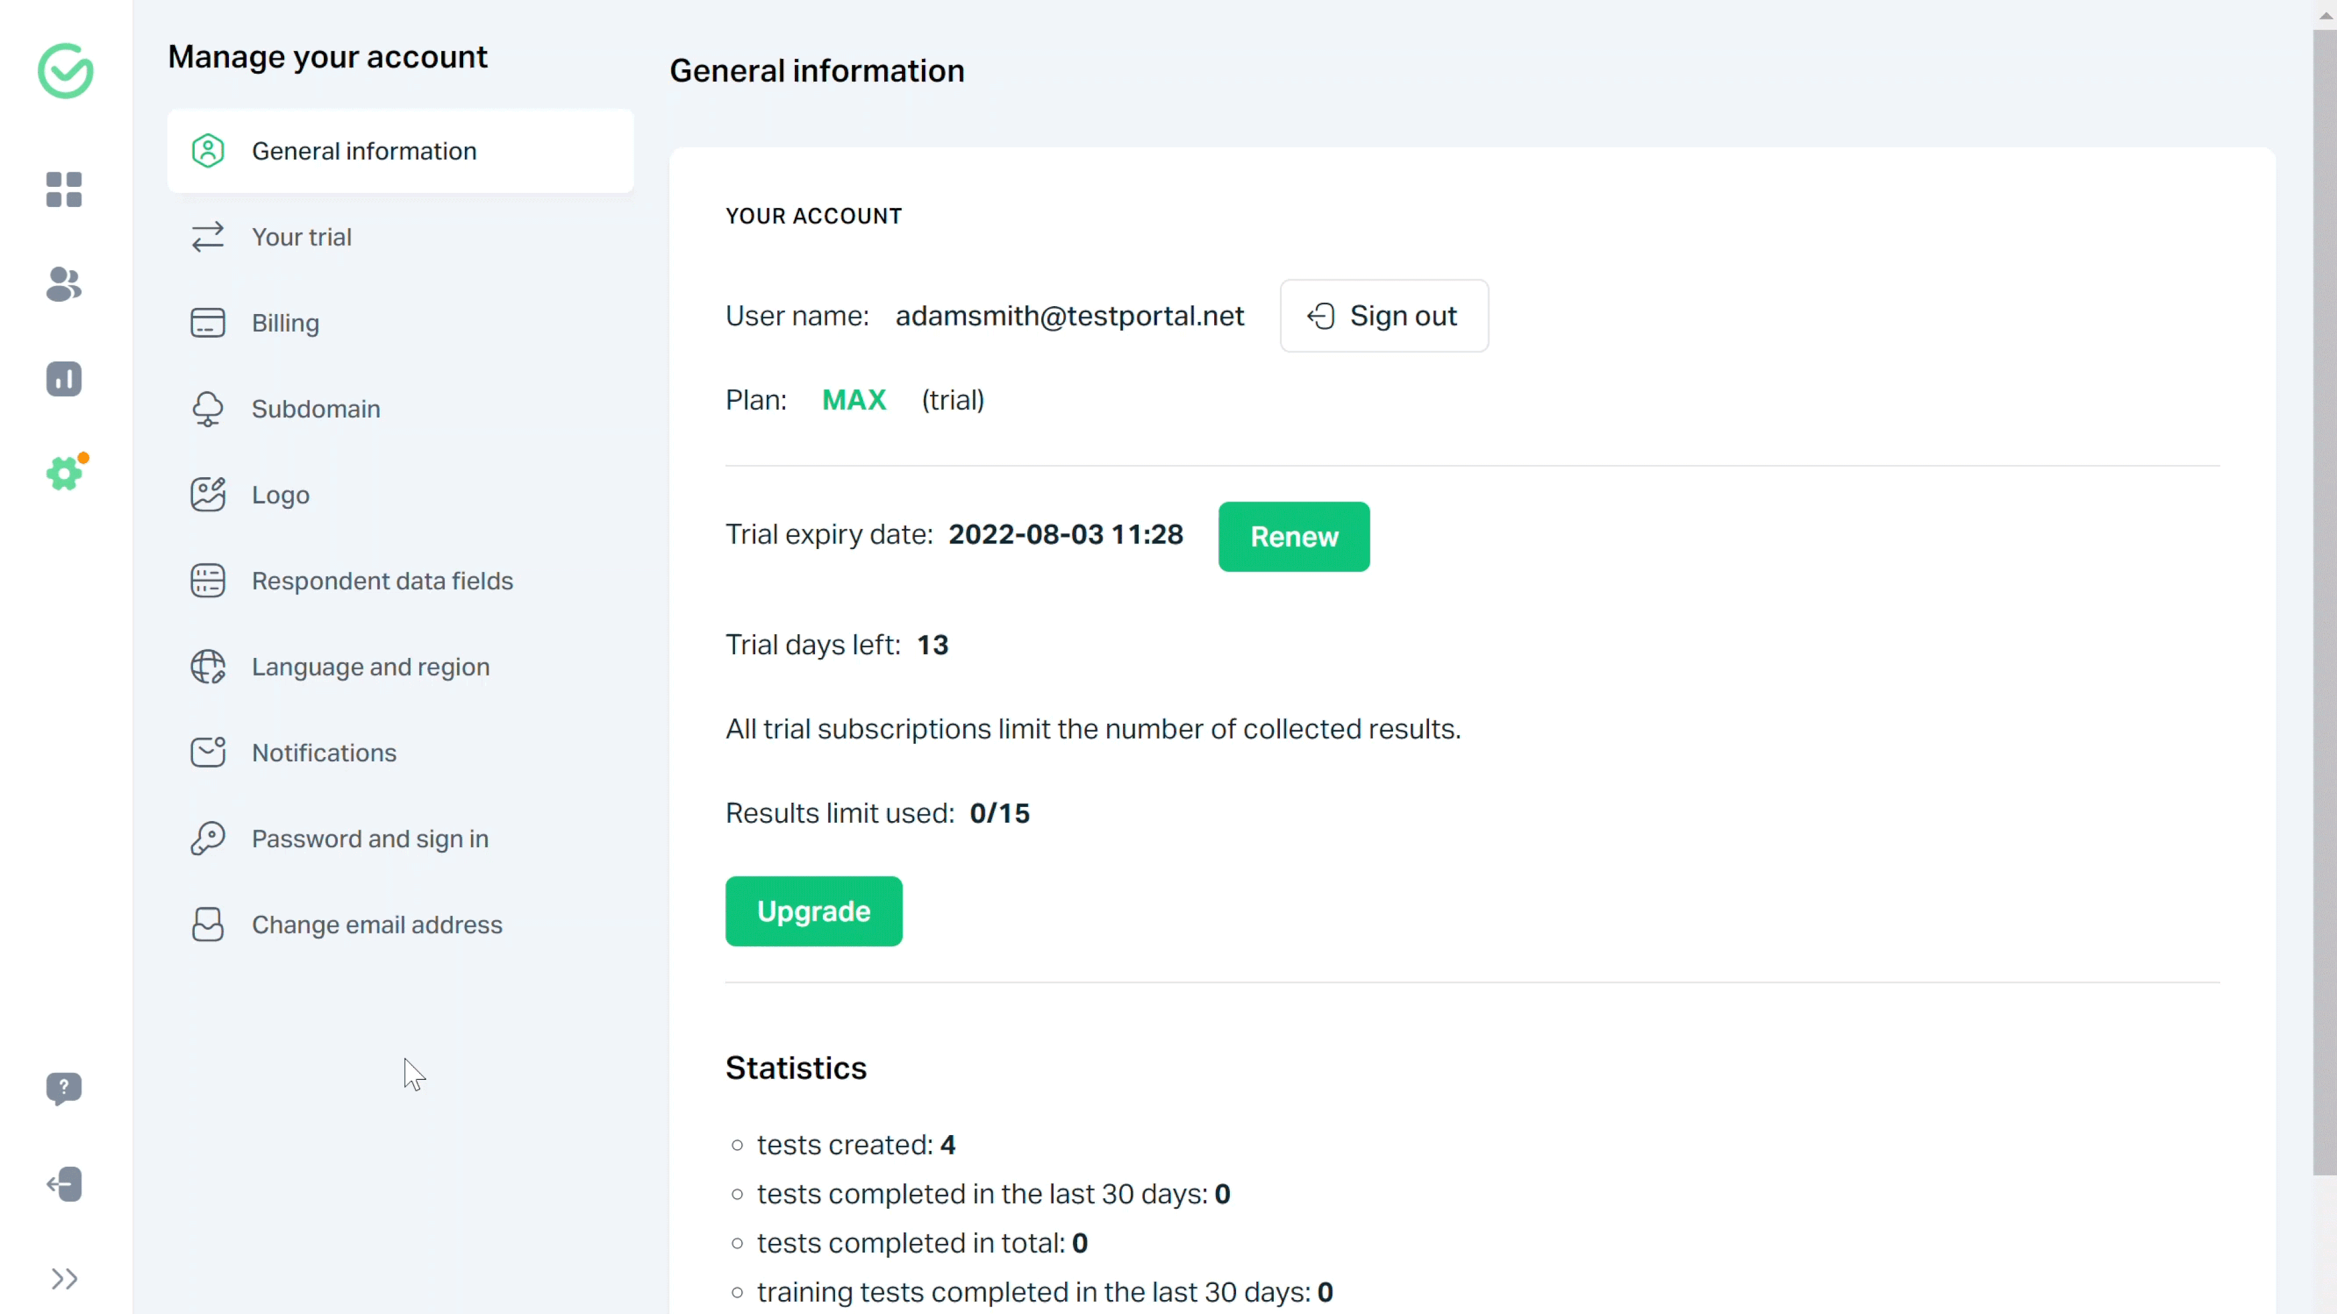Click the Testportal checkmark logo
This screenshot has height=1314, width=2337.
pyautogui.click(x=65, y=71)
